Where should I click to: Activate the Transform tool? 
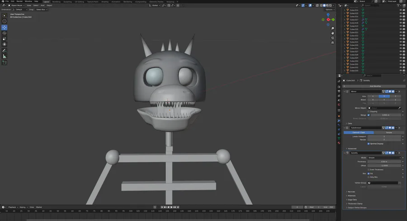tap(5, 44)
